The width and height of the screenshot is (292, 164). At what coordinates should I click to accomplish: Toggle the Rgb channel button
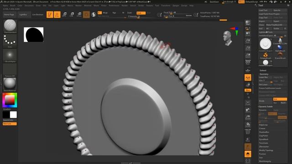[x=114, y=13]
